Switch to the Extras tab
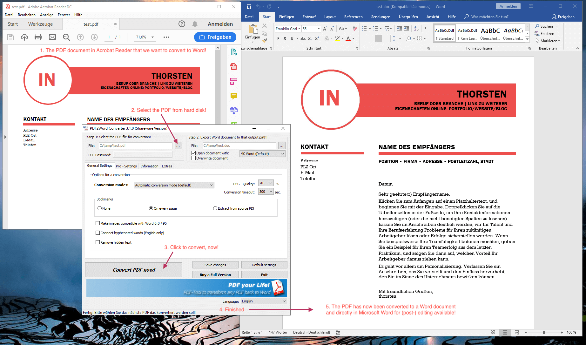 [x=167, y=166]
